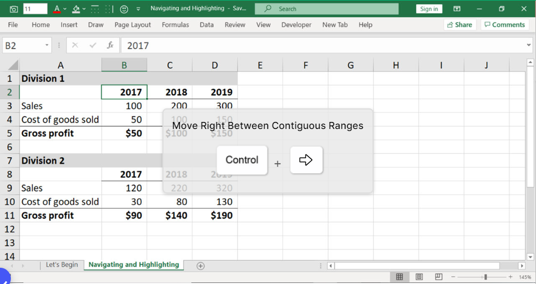Viewport: 536px width, 284px height.
Task: Click the Select All corner triangle
Action: [12, 65]
